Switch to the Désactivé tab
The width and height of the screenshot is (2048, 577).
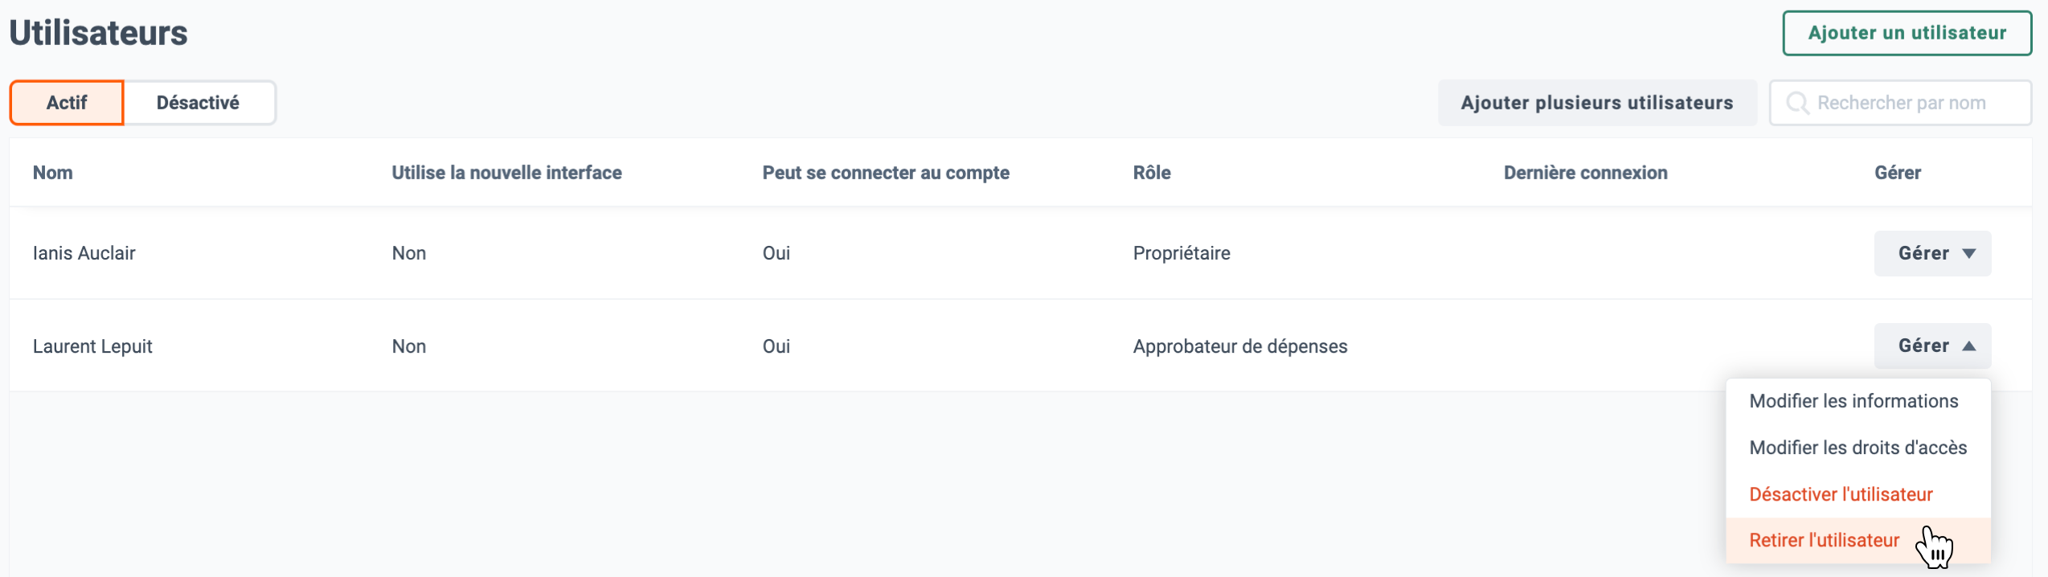tap(199, 103)
